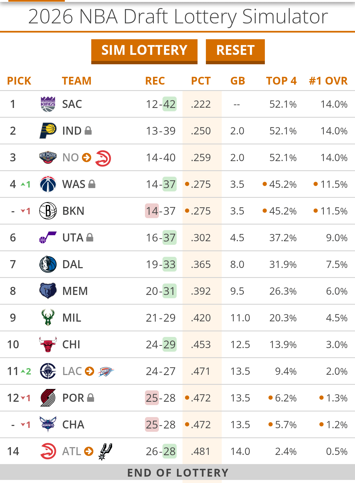Click the orange arrow next to LAC
Screen dimensions: 355x483
coord(90,371)
